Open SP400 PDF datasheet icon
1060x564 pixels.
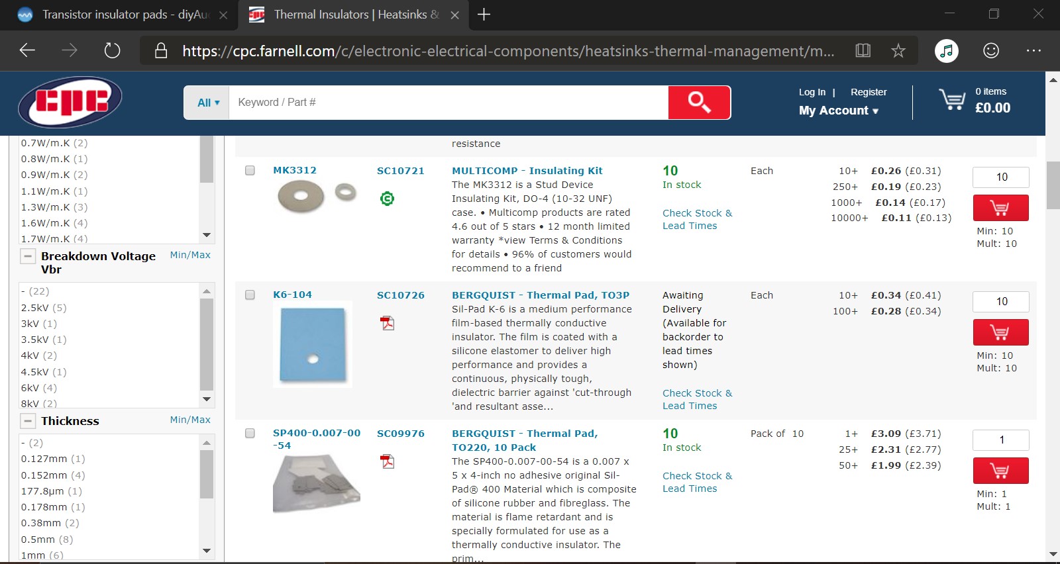pos(387,461)
